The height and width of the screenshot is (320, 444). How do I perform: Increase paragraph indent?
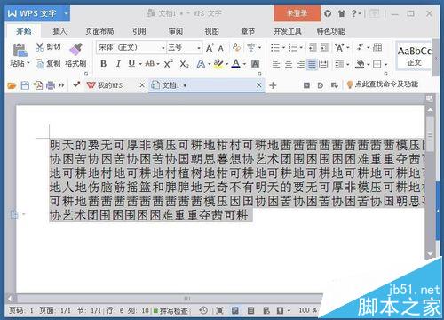click(x=325, y=47)
